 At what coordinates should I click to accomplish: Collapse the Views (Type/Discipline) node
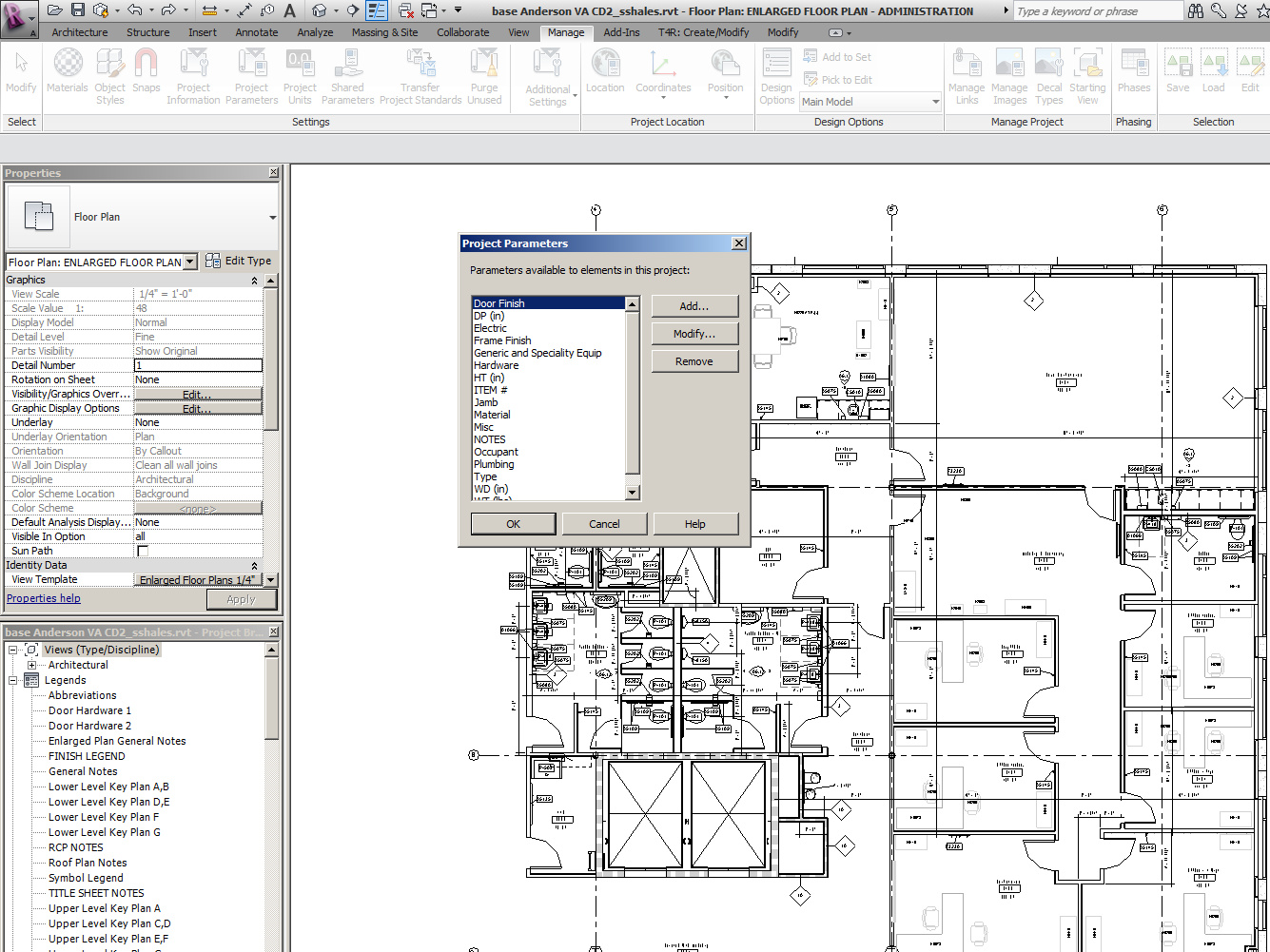[13, 651]
